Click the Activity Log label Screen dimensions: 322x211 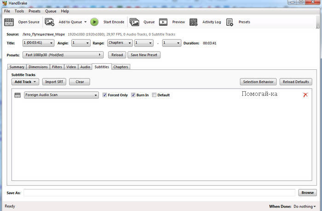click(212, 22)
